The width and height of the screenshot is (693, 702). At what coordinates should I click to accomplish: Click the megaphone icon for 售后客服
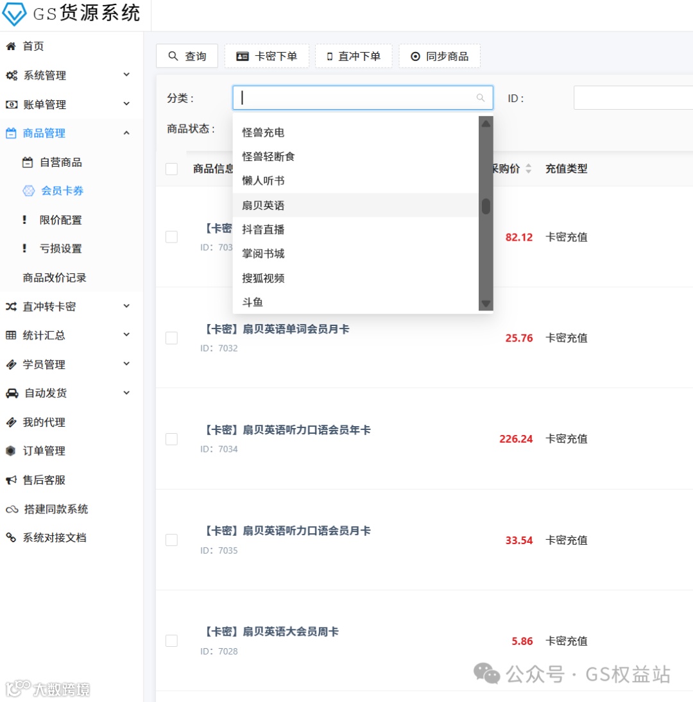(x=11, y=480)
